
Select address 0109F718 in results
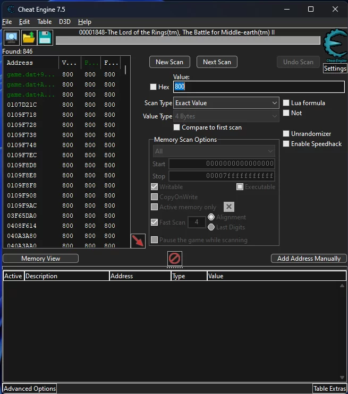tap(22, 115)
